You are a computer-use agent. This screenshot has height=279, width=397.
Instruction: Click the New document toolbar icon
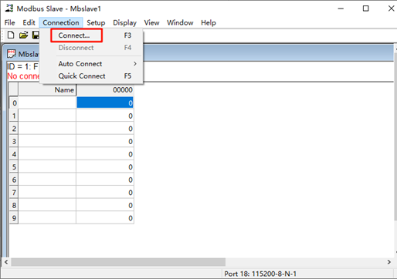pyautogui.click(x=11, y=35)
